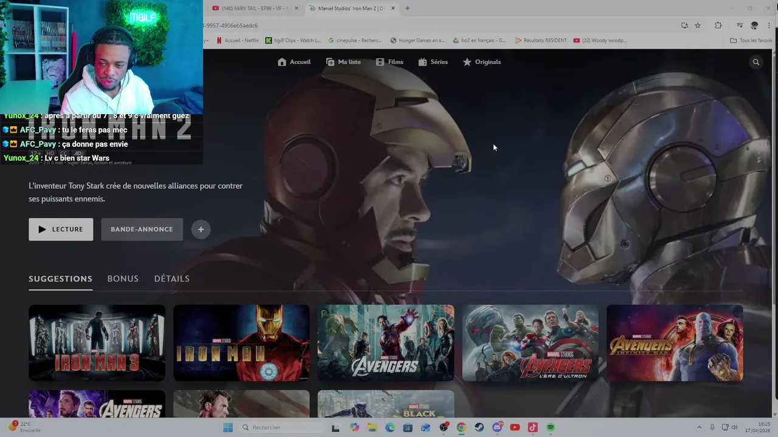
Task: Open Microsoft Store from taskbar
Action: pyautogui.click(x=408, y=427)
